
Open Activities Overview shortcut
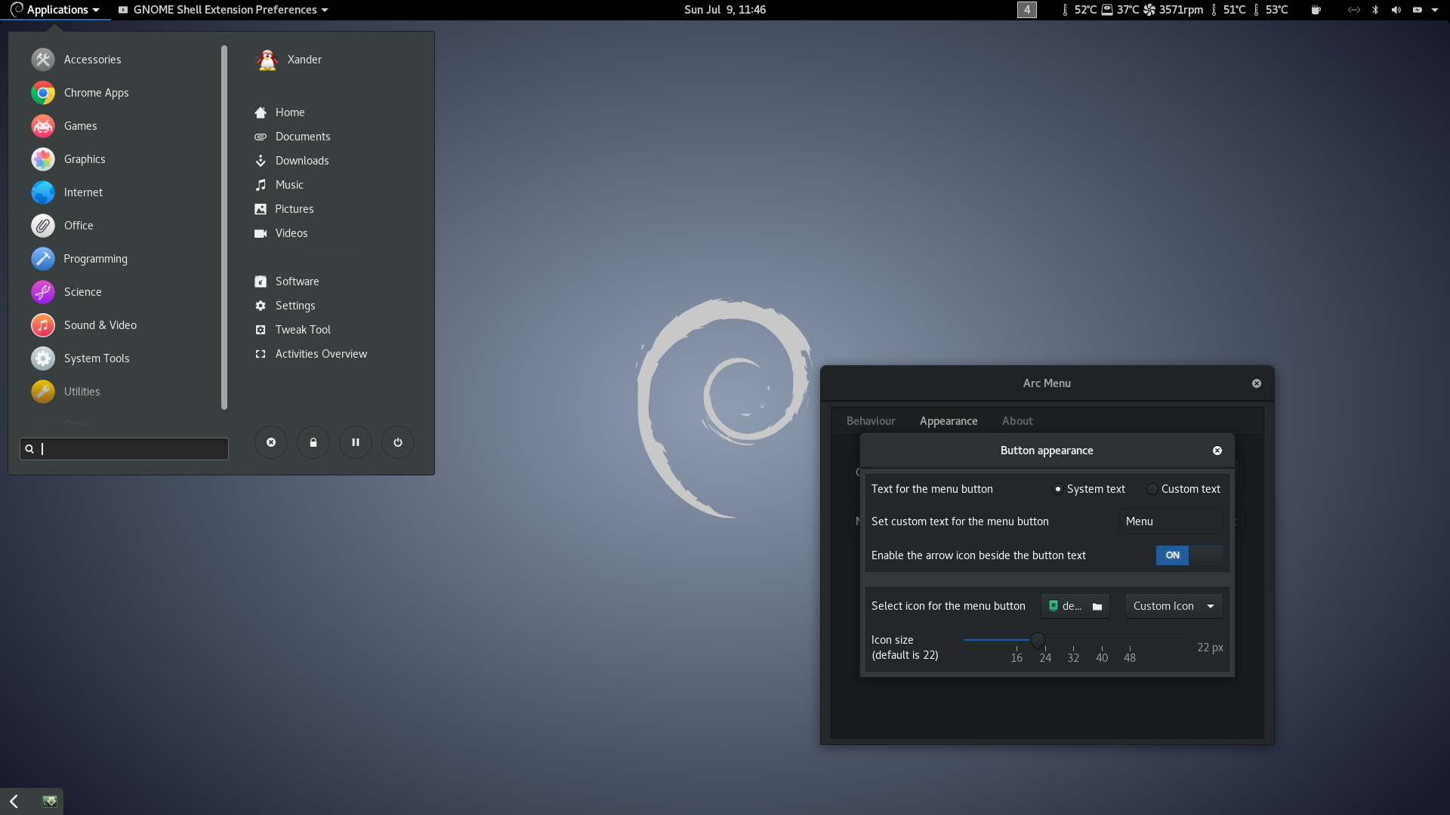(x=320, y=354)
